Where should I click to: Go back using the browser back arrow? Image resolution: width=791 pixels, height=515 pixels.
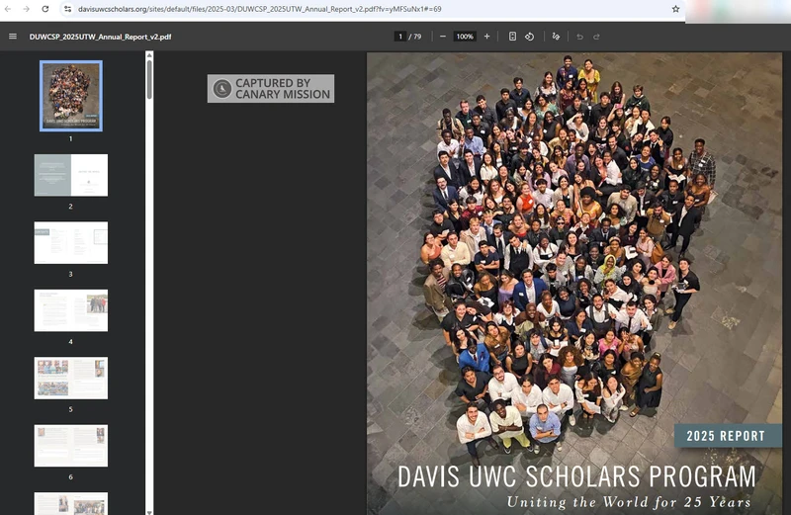[x=8, y=9]
